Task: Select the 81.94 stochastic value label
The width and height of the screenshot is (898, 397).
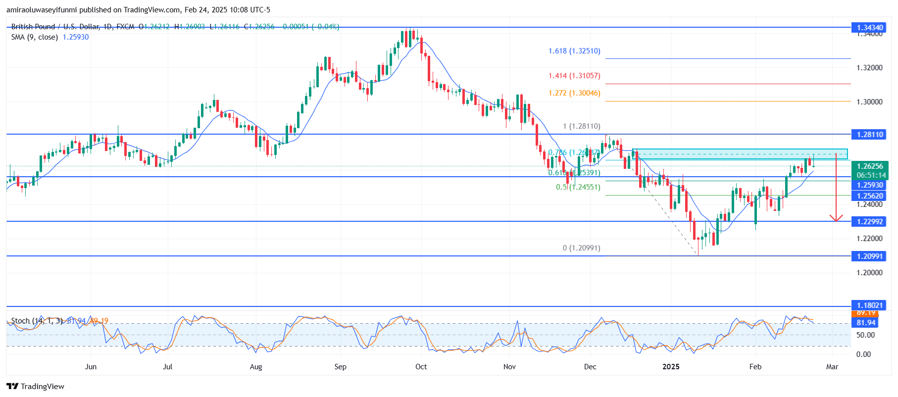Action: click(x=865, y=323)
